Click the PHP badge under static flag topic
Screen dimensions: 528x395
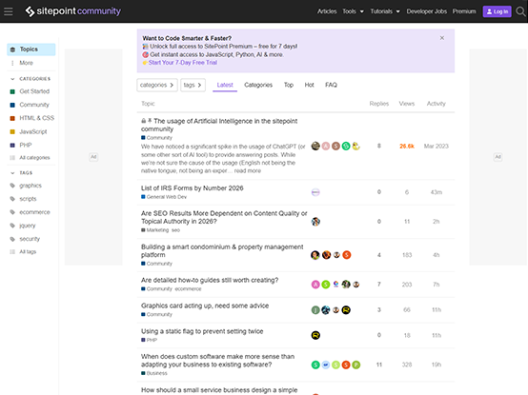[x=150, y=340]
